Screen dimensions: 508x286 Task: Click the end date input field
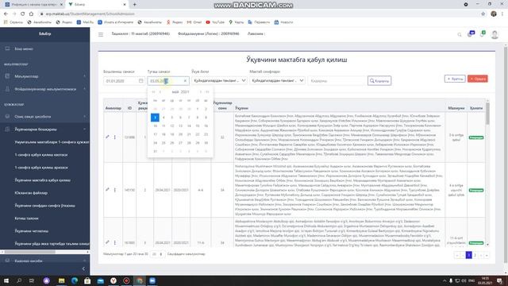click(x=168, y=81)
